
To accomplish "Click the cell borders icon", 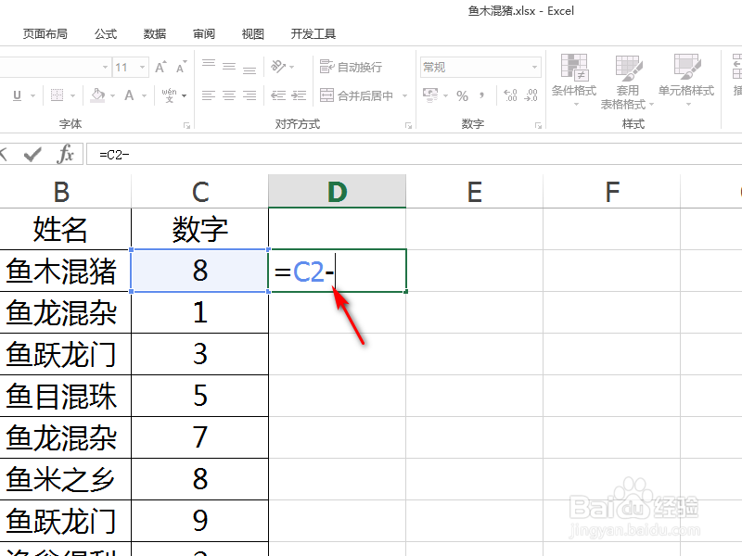I will tap(57, 95).
